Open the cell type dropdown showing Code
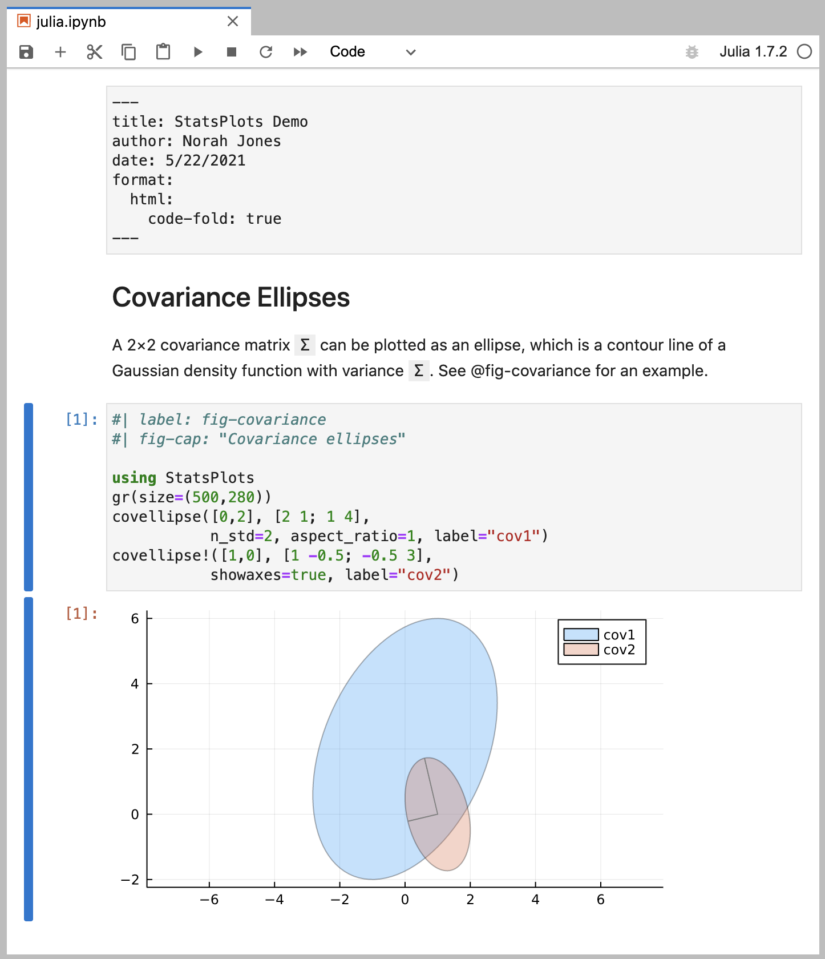Viewport: 825px width, 959px height. (x=347, y=51)
